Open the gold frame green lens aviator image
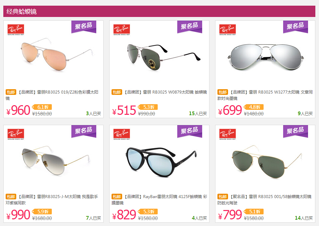The image size is (319, 226). point(267,162)
